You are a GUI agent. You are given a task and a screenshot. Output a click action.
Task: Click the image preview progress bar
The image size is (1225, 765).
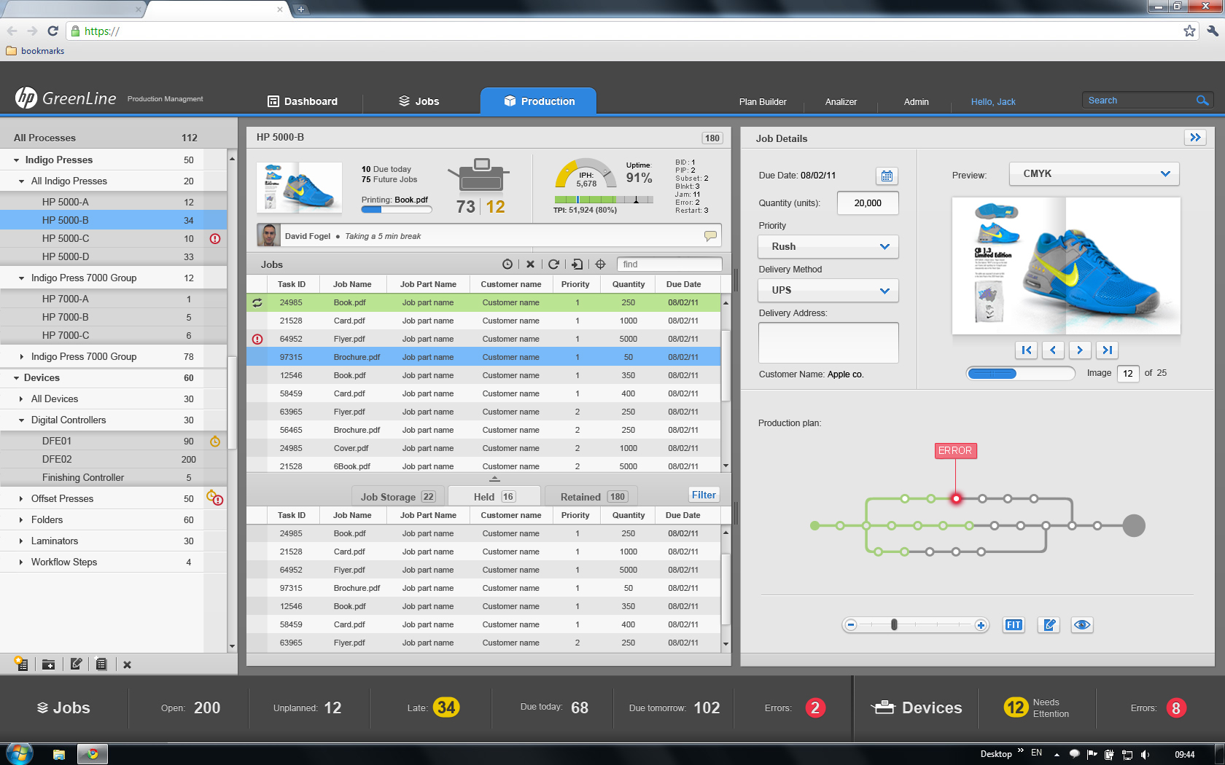click(x=1020, y=373)
